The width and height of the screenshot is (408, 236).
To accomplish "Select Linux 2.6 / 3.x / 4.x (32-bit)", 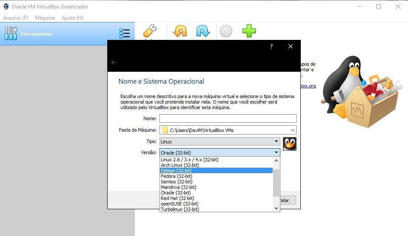I will [x=216, y=160].
